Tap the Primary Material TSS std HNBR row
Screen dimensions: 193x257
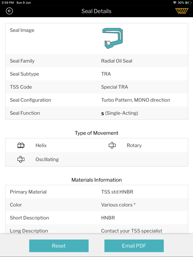coord(96,192)
